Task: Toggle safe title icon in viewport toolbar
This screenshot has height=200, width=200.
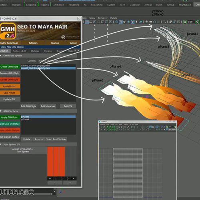Action: pos(111,22)
